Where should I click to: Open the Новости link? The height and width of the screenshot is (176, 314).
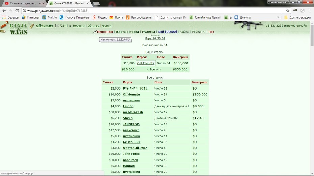click(79, 26)
